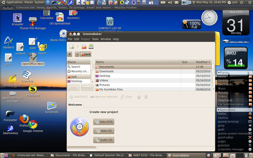
Task: Select the Documents folder row
Action: 153,67
